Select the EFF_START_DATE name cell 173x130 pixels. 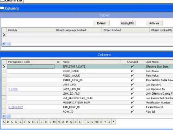[90, 66]
